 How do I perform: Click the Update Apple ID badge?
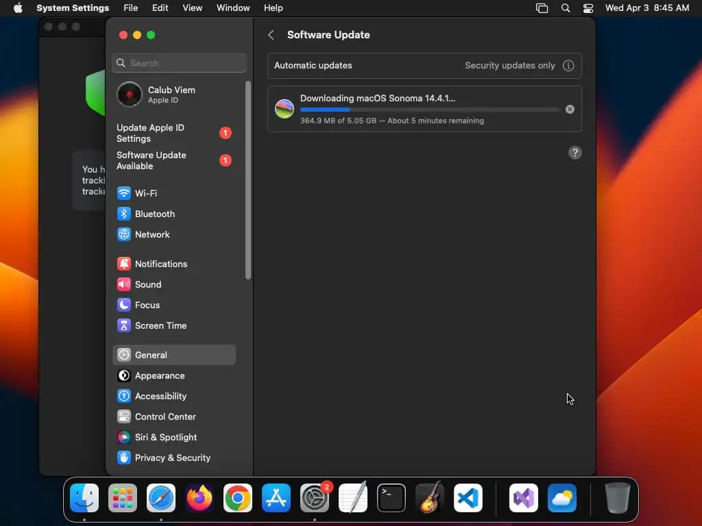click(225, 133)
